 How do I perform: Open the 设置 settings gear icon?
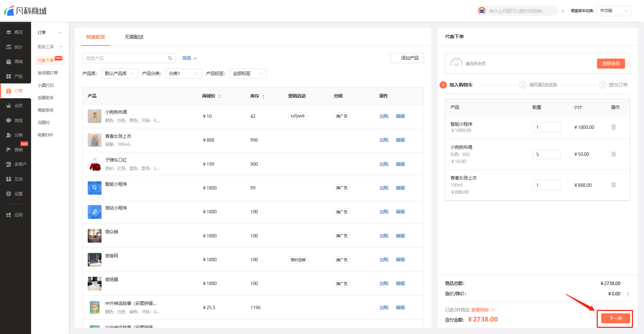point(9,194)
